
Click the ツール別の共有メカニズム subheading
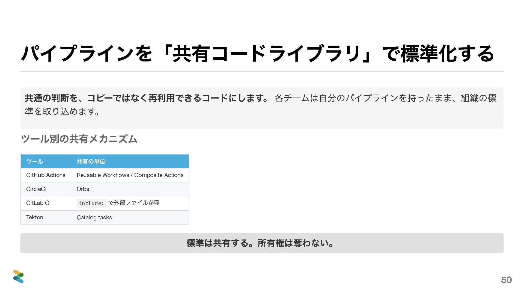pyautogui.click(x=79, y=139)
